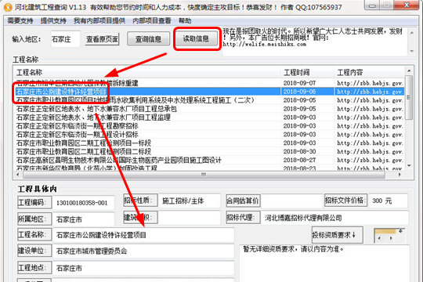The image size is (423, 282).
Task: Open the 我有内部项目提供 menu
Action: (x=99, y=21)
